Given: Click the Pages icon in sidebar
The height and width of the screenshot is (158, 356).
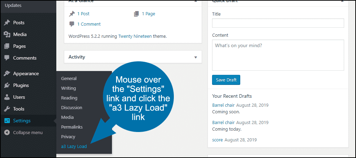Looking at the screenshot, I should [x=7, y=46].
